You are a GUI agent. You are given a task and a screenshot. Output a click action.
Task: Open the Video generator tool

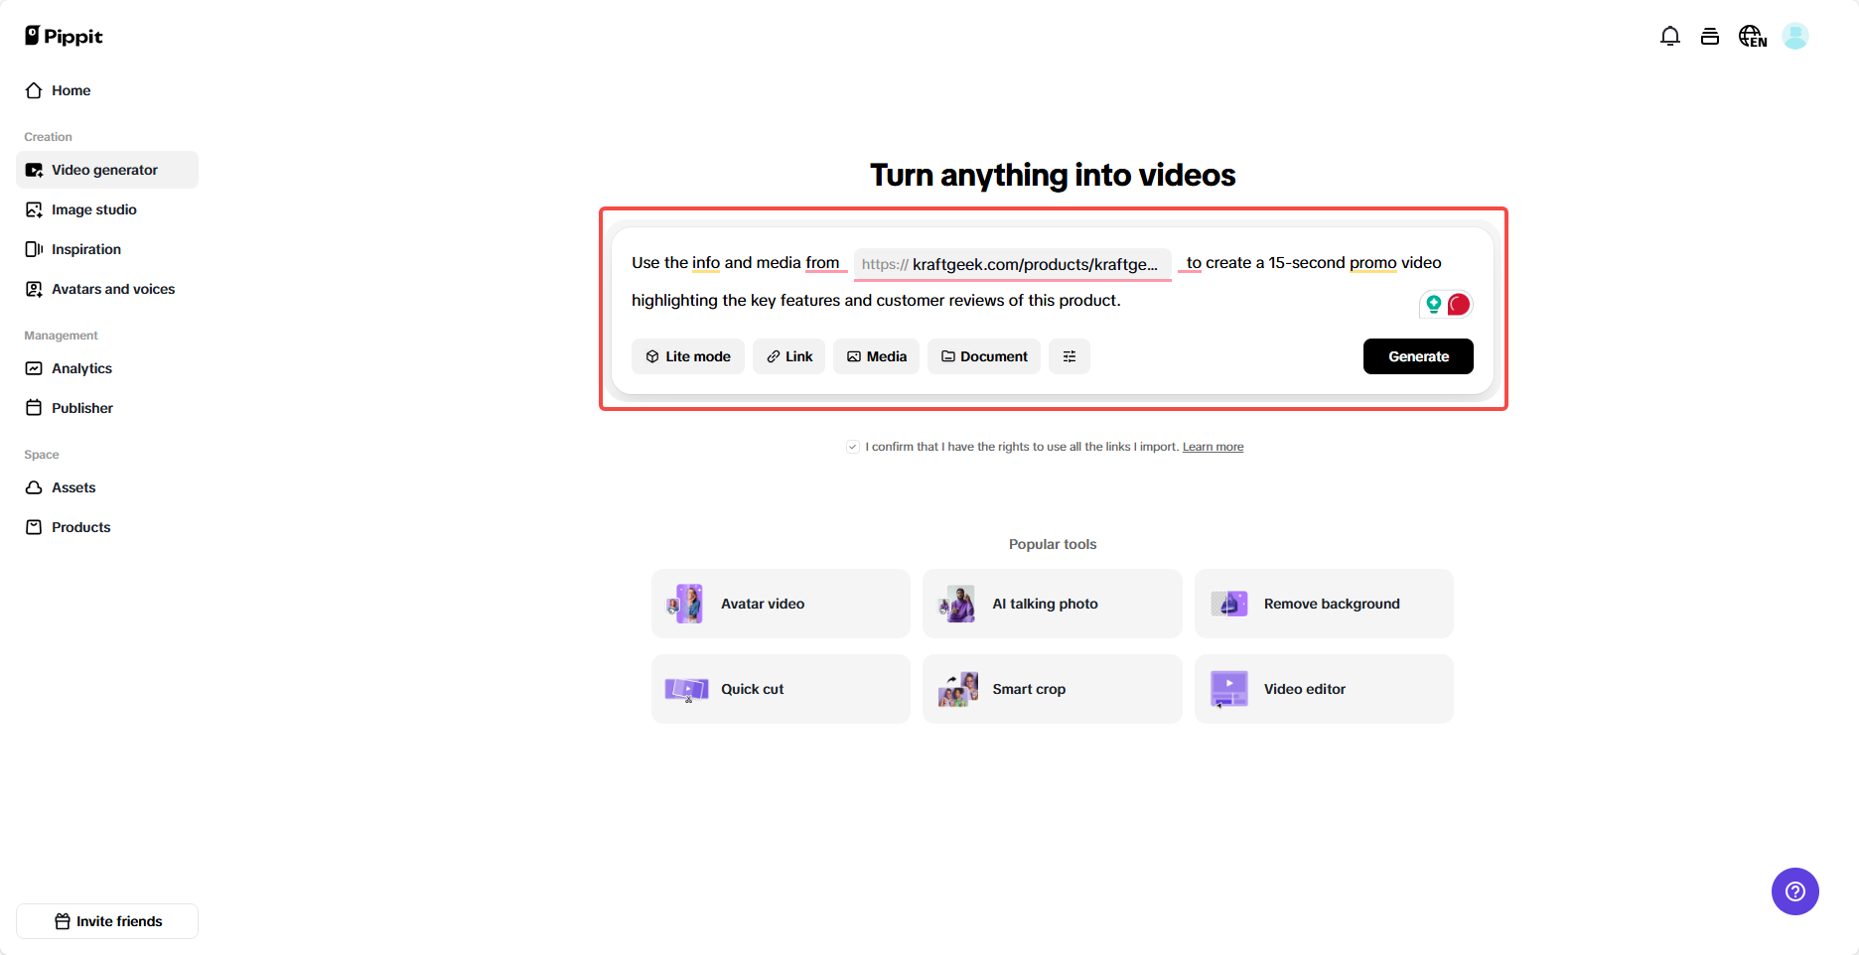point(104,170)
